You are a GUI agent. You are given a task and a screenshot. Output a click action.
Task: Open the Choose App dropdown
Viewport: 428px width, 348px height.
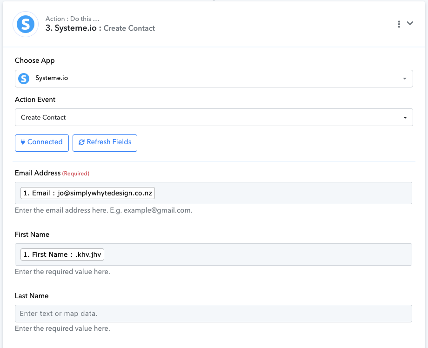214,79
